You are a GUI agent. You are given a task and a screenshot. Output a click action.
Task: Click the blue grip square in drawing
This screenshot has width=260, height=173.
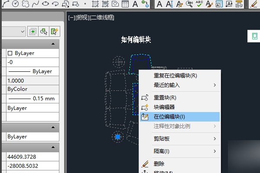coord(117,137)
